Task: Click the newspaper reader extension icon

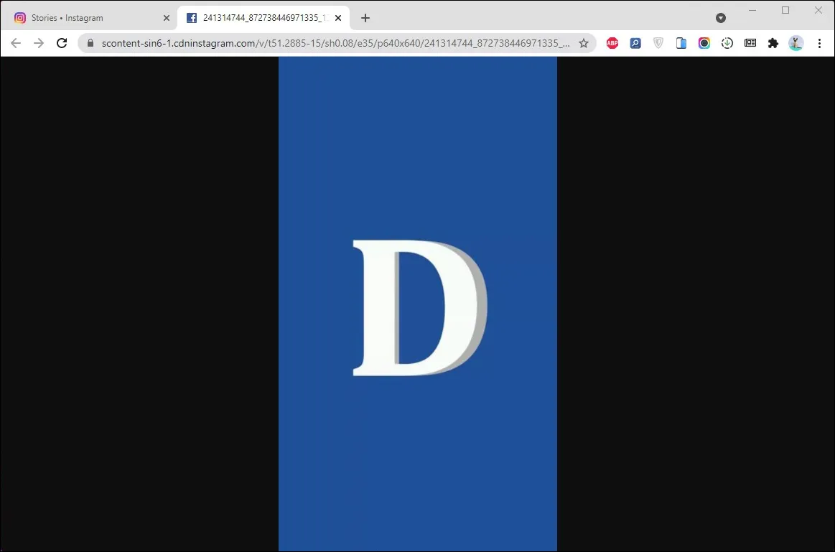Action: [x=750, y=43]
